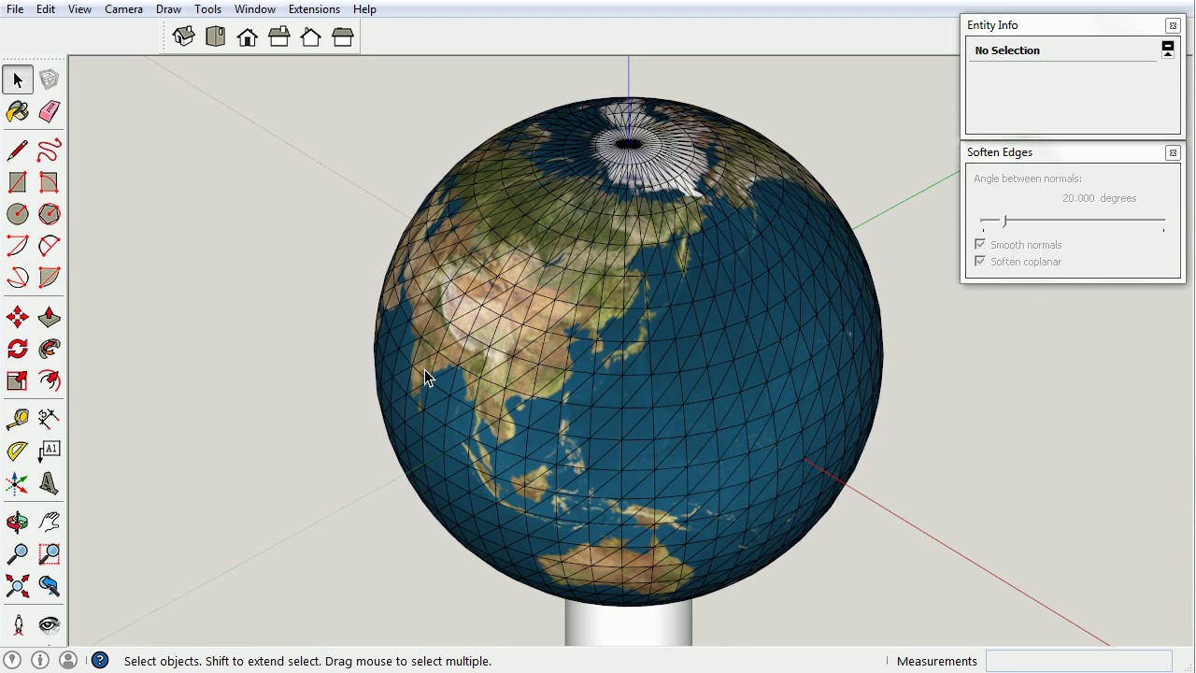Activate the Orbit tool
Viewport: 1196px width, 673px height.
(x=17, y=523)
